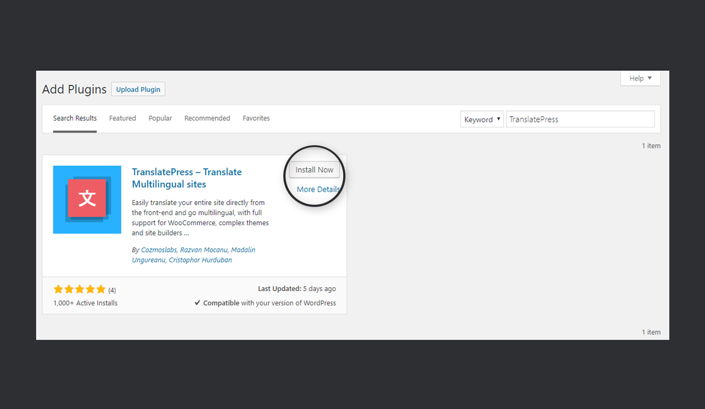Click the Cristophor Hurduban author link

(x=200, y=260)
